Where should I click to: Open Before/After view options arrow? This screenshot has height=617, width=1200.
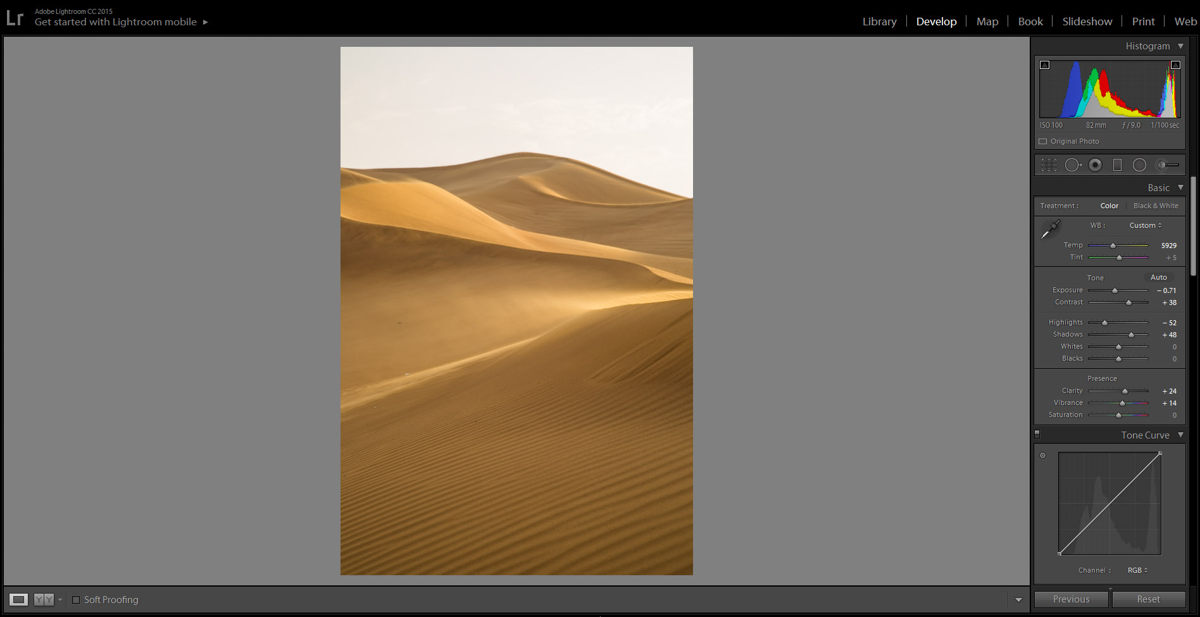point(60,599)
